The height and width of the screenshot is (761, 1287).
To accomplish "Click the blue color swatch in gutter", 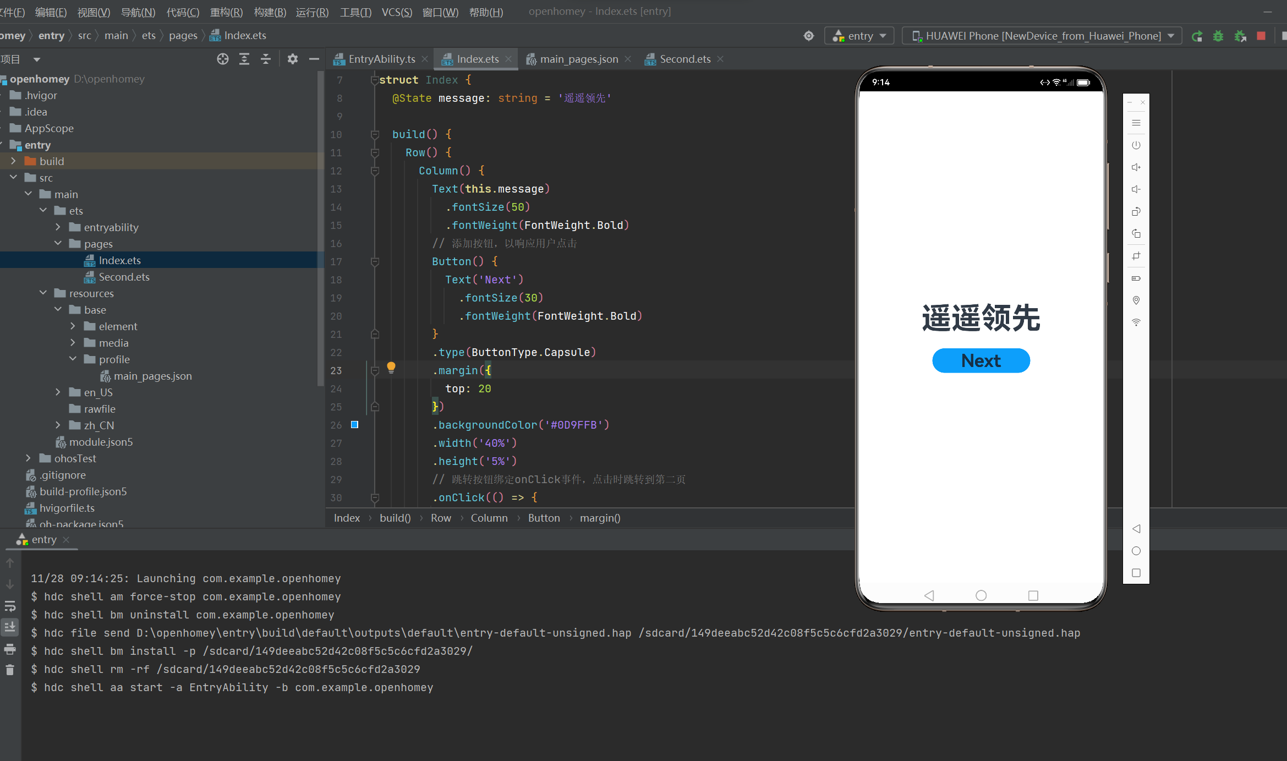I will (355, 425).
